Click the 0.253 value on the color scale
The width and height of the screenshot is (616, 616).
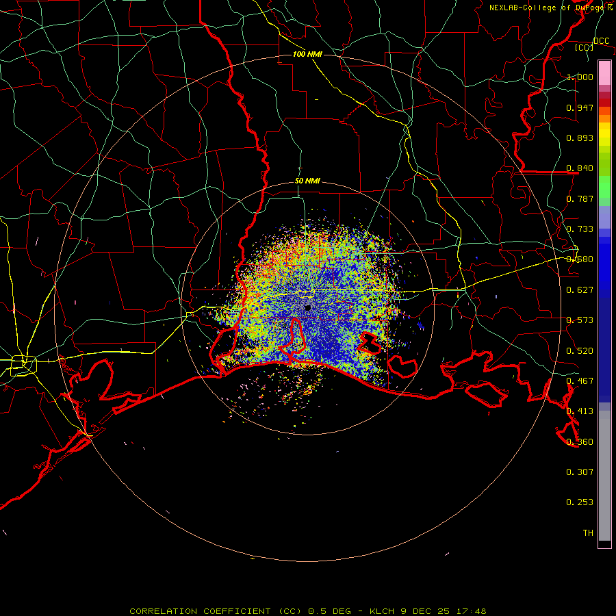(x=580, y=502)
